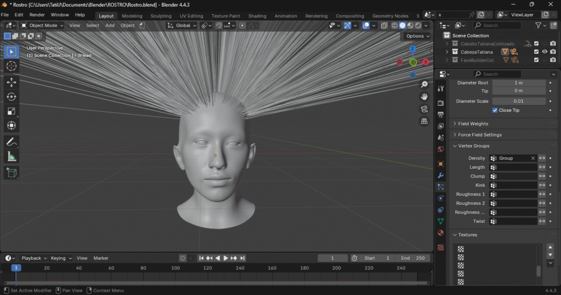
Task: Toggle the Close Tip checkbox
Action: point(495,110)
